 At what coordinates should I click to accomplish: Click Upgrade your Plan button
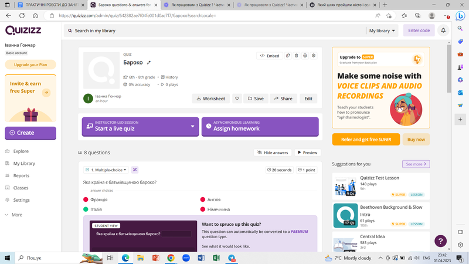coord(30,65)
